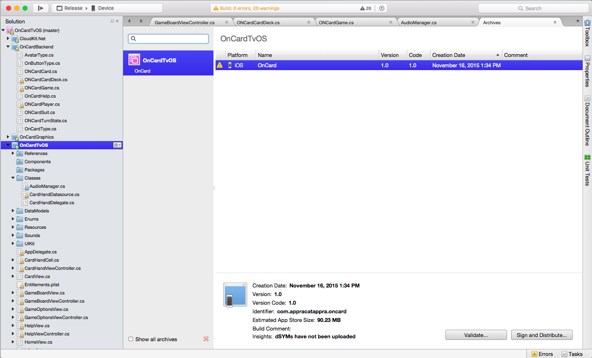Enable Show all archives checkbox
The height and width of the screenshot is (358, 592).
(131, 339)
